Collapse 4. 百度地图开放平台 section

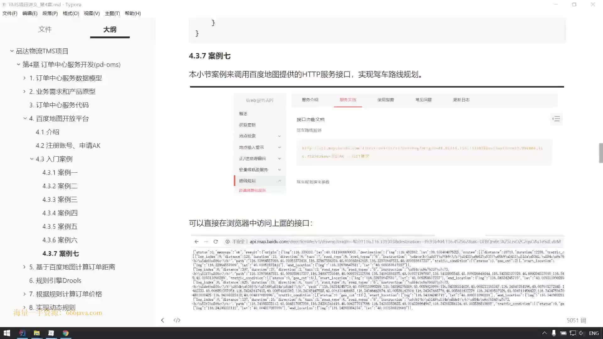[25, 118]
